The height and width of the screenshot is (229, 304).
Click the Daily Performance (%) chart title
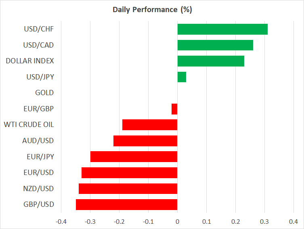[152, 10]
